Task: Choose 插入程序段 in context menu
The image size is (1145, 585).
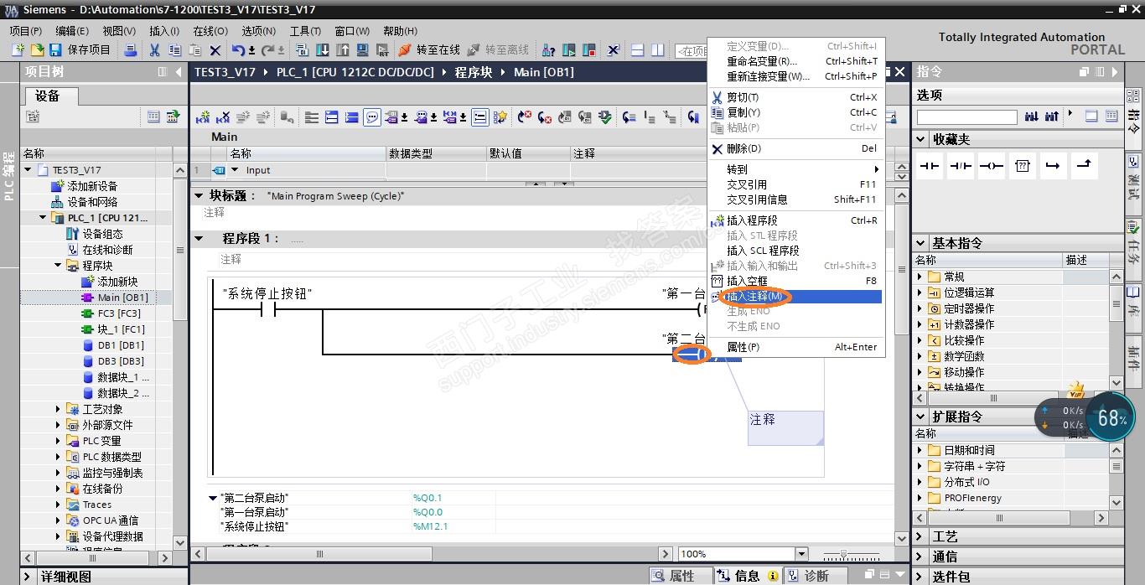Action: click(795, 220)
